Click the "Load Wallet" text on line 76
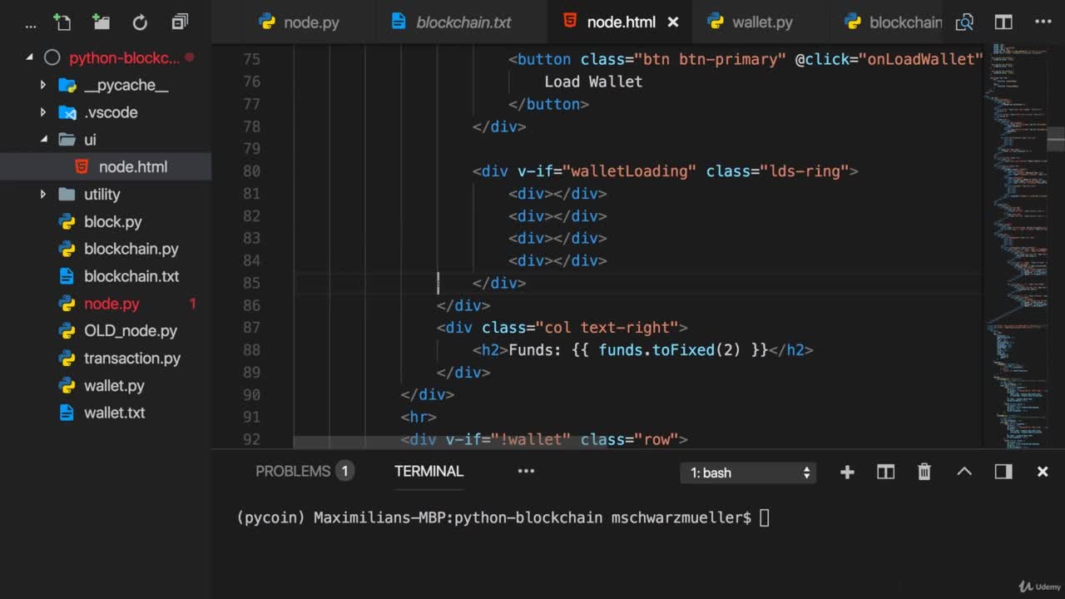 click(x=593, y=82)
